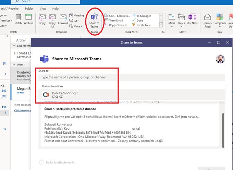Click the Outlook search box

(x=45, y=2)
